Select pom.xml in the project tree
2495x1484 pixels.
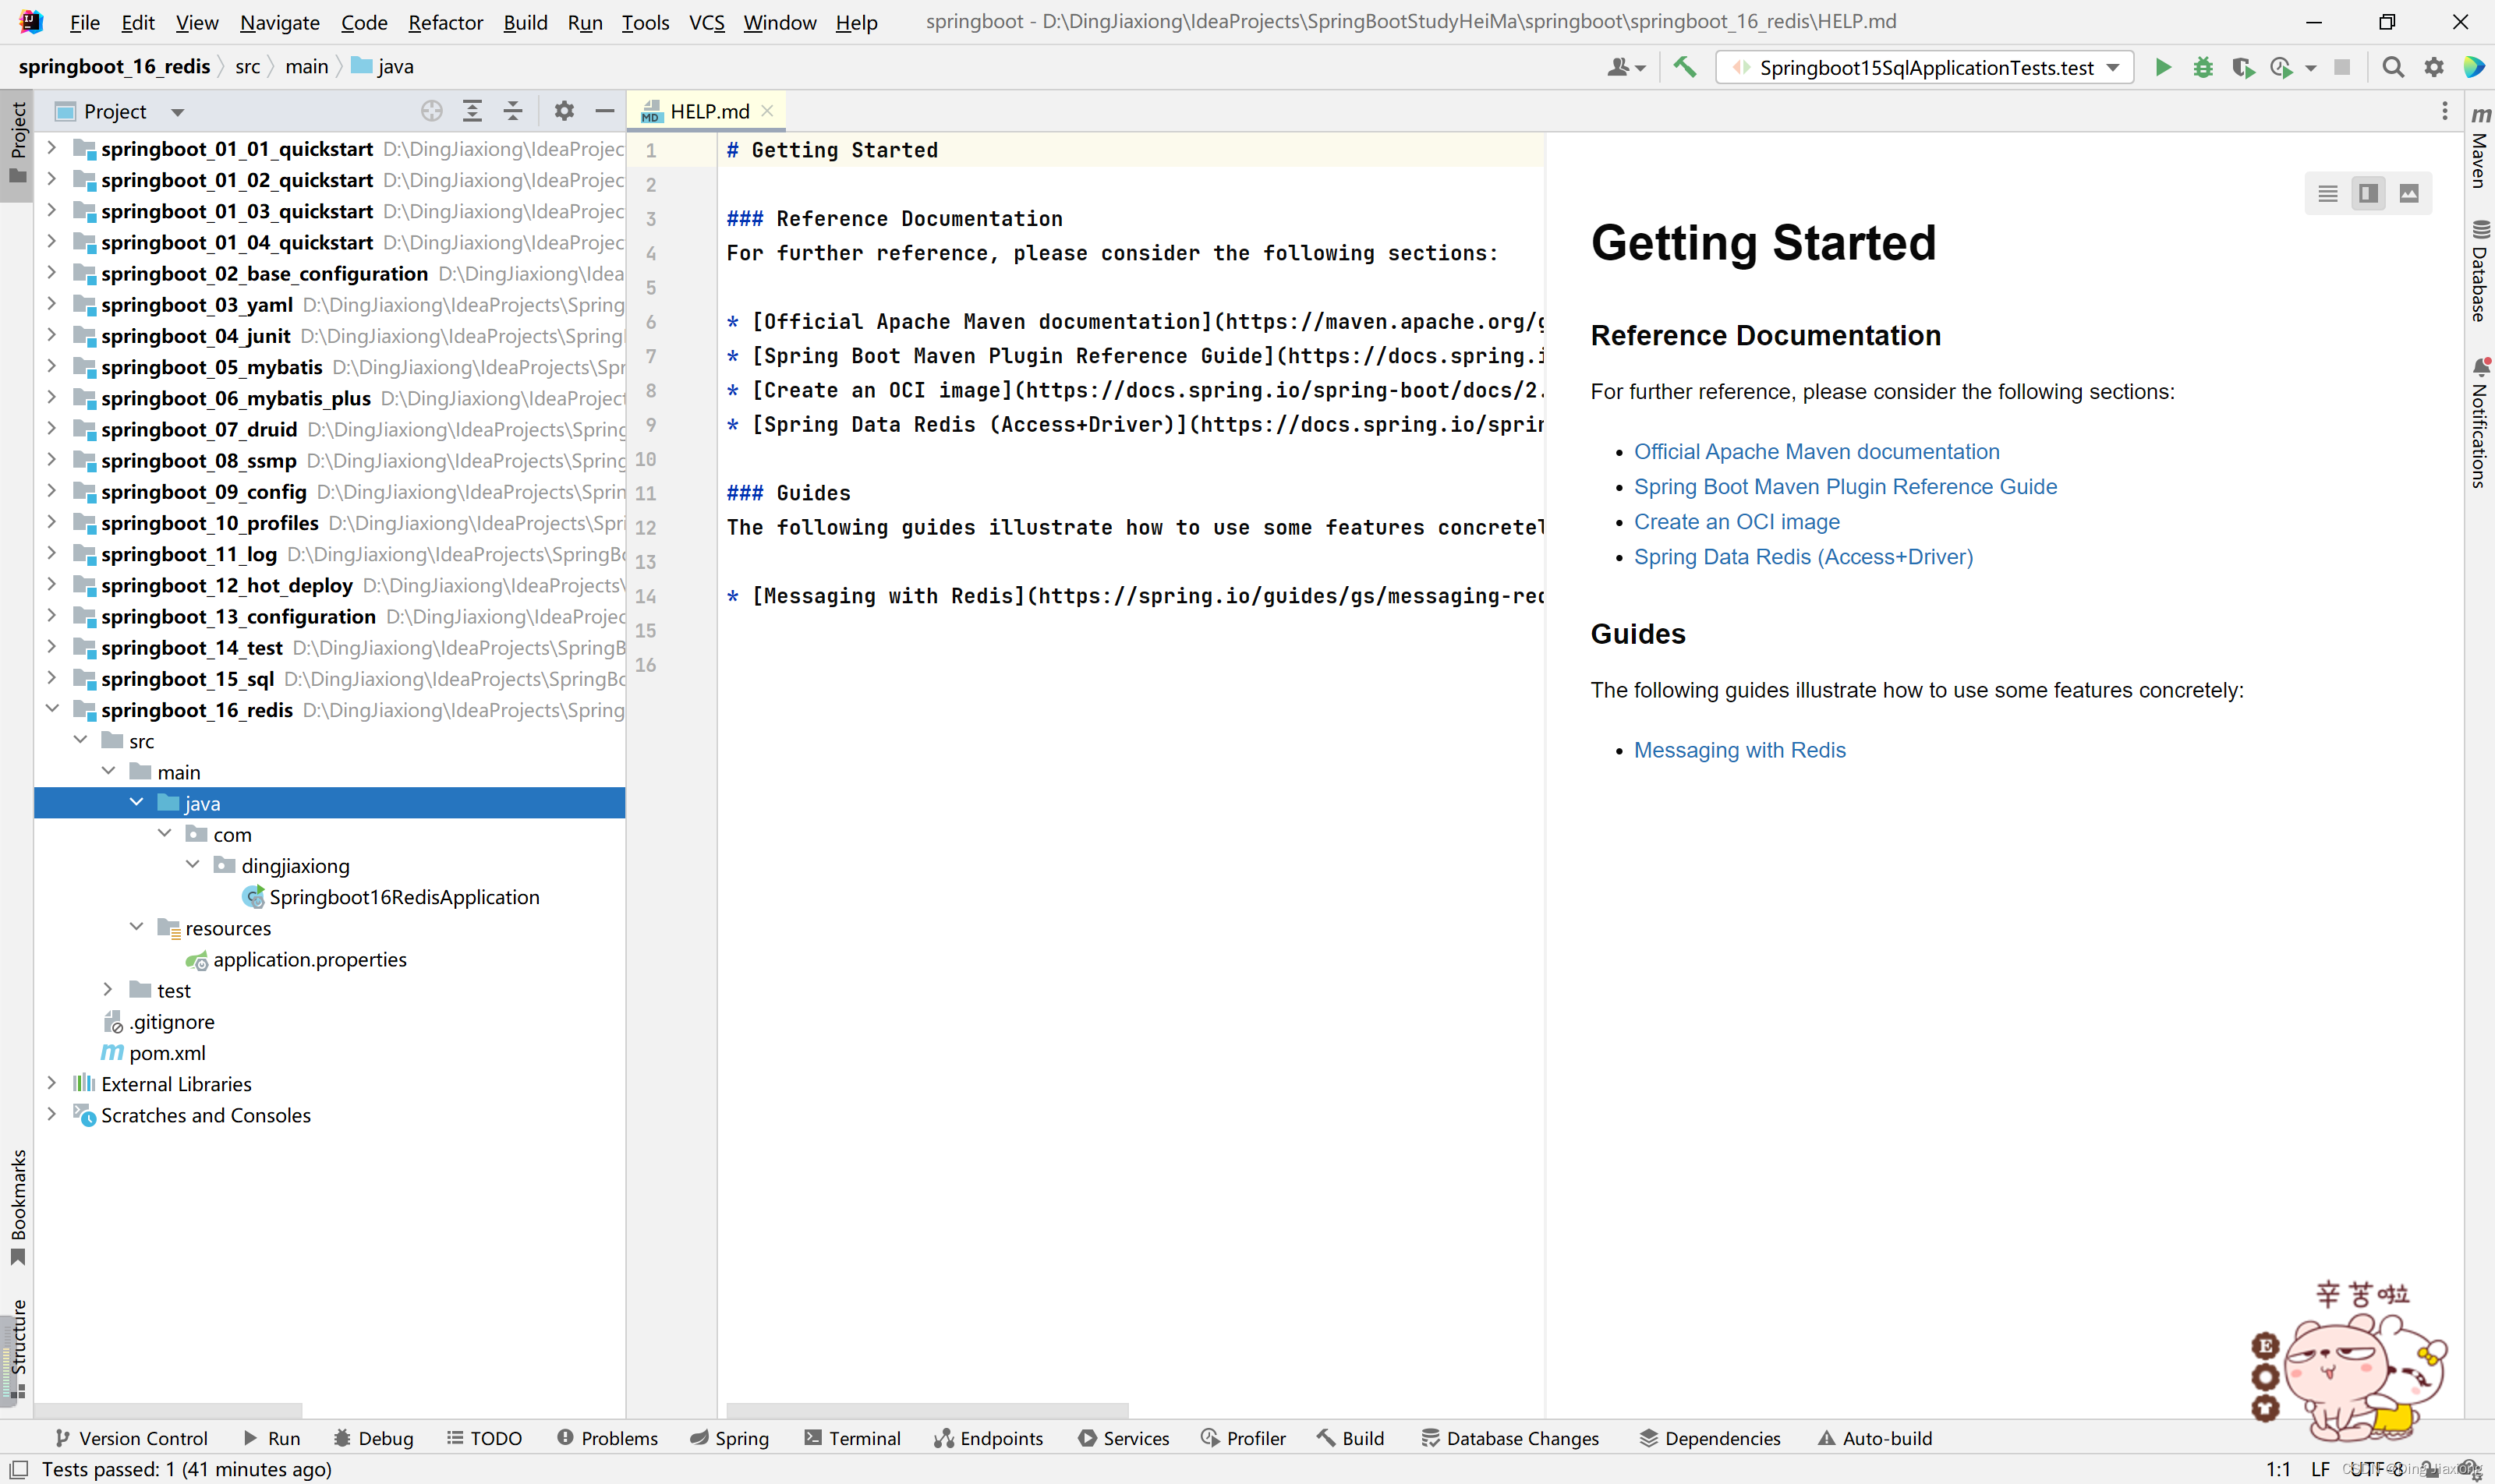pyautogui.click(x=166, y=1052)
